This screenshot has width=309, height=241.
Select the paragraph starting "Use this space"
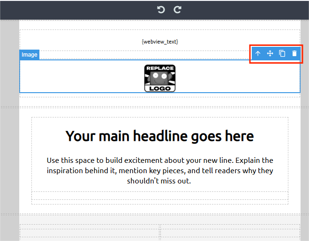(x=159, y=170)
